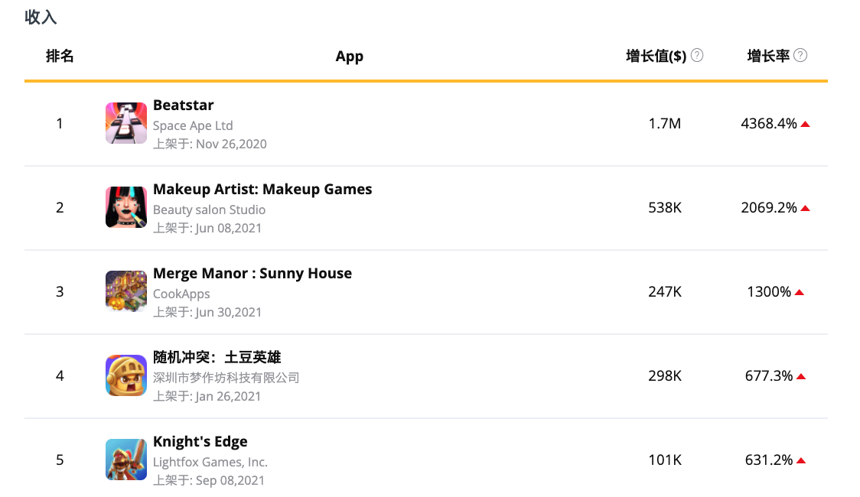
Task: Sort by 排名 column header
Action: pos(60,56)
